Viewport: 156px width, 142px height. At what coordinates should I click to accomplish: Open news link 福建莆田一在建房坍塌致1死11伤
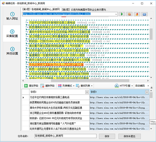[x=57, y=55]
